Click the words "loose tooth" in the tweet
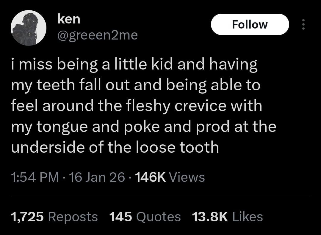This screenshot has height=235, width=321. (x=177, y=147)
